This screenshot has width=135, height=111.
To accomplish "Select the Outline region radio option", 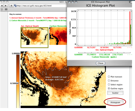I will point(109,89).
